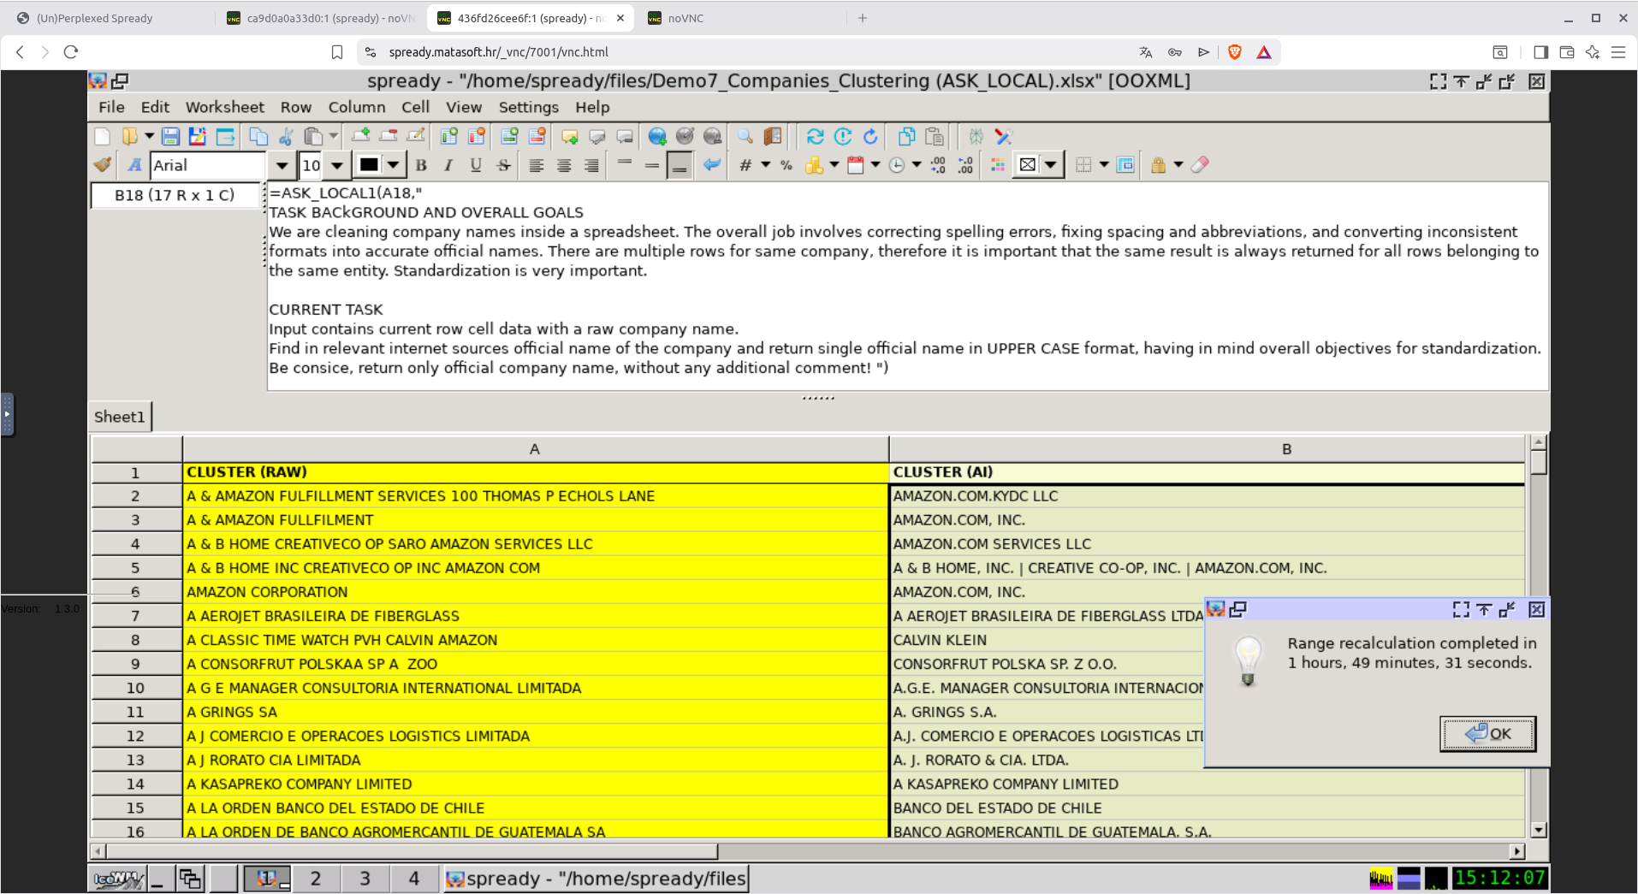The height and width of the screenshot is (894, 1638).
Task: Expand the Arial font name dropdown
Action: pyautogui.click(x=282, y=165)
